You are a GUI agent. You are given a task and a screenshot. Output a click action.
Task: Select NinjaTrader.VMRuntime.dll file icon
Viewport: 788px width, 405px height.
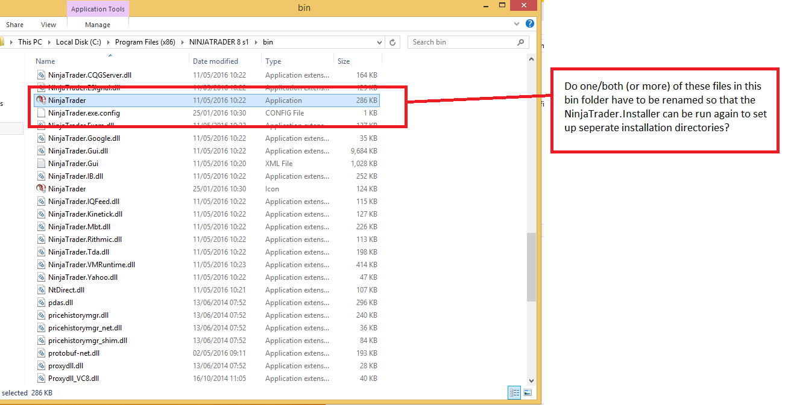41,265
